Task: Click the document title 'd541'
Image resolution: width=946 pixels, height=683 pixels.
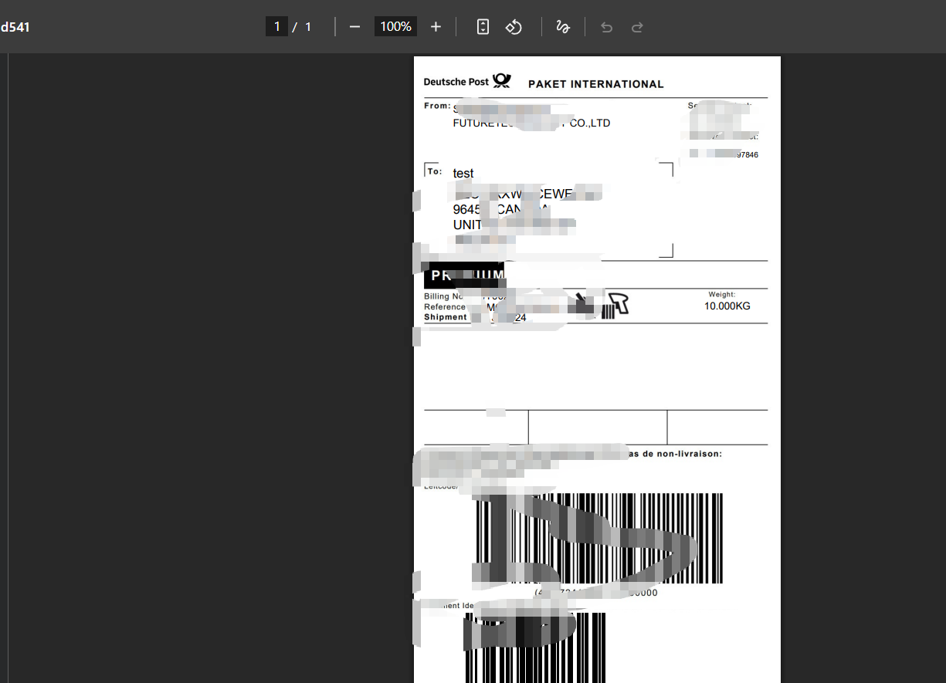Action: tap(15, 27)
